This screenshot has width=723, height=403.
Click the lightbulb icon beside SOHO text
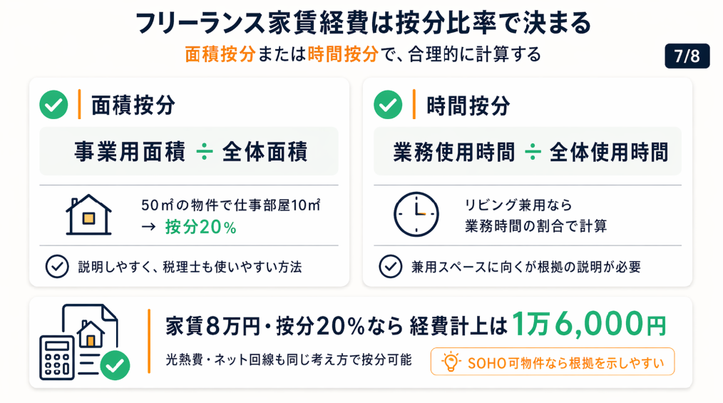451,362
